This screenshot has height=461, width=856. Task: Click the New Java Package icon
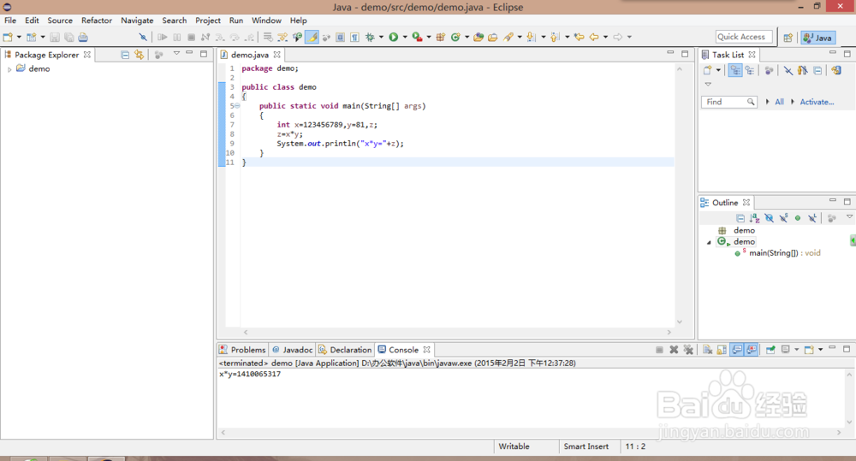click(441, 37)
